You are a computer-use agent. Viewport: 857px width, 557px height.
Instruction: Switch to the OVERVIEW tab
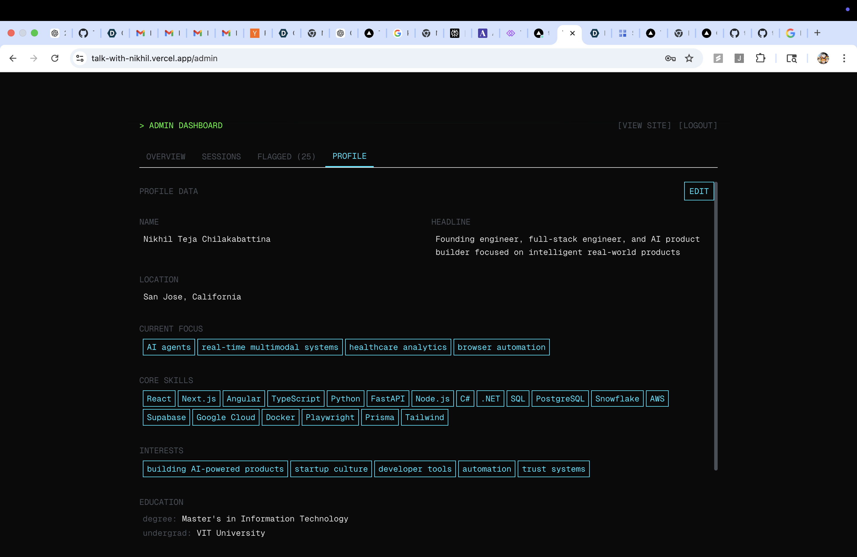[166, 156]
